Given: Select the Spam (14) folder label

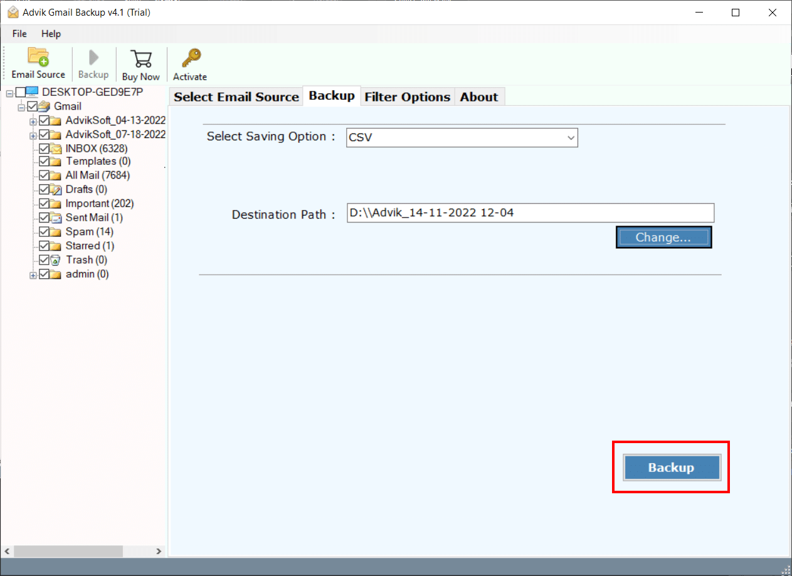Looking at the screenshot, I should (x=89, y=232).
